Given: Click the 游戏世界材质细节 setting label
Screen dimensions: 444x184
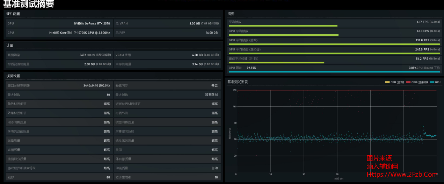Looking at the screenshot, I should point(128,104).
